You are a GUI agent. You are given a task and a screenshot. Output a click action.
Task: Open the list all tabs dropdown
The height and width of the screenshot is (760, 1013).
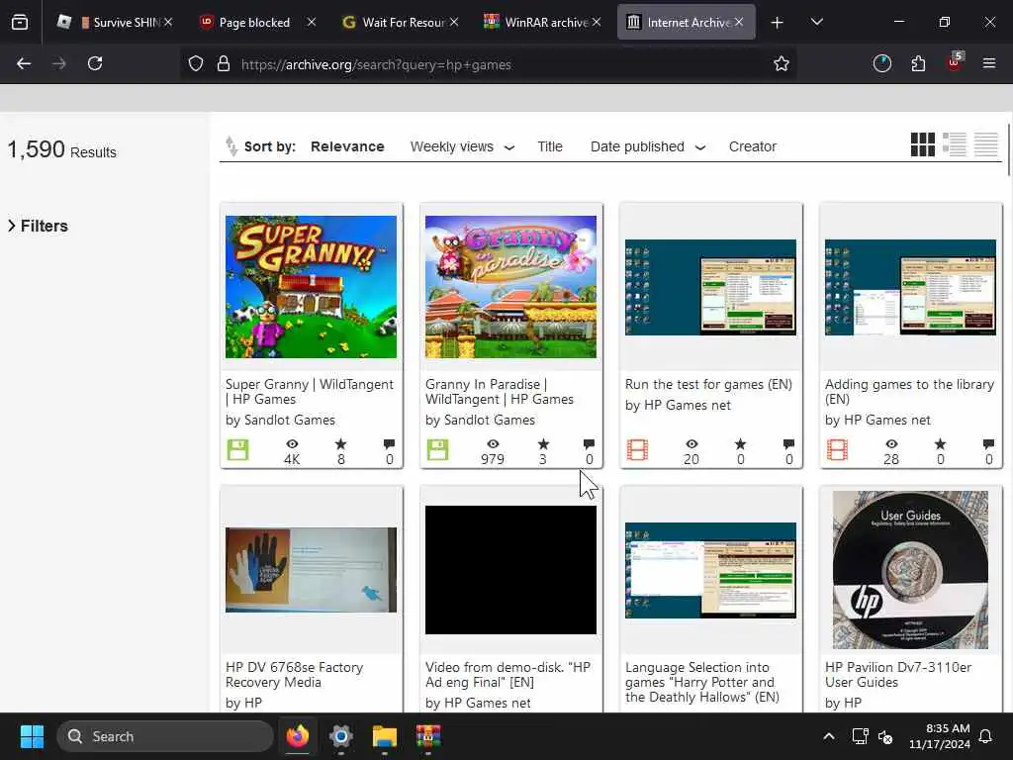816,23
